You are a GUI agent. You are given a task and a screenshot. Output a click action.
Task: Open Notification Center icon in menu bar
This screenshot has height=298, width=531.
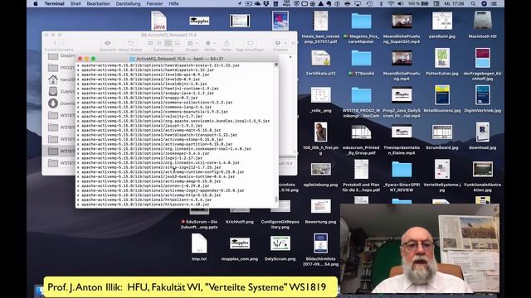pyautogui.click(x=494, y=3)
